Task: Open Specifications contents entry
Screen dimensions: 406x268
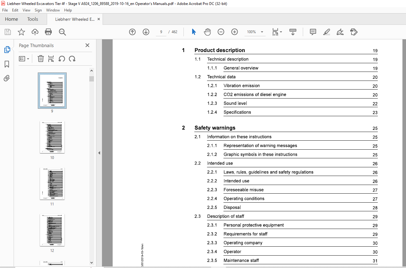Action: (237, 112)
